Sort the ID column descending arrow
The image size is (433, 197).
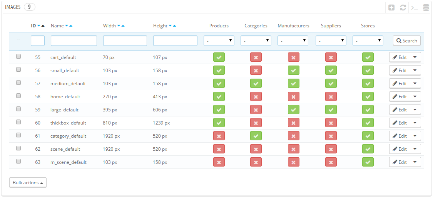[38, 26]
